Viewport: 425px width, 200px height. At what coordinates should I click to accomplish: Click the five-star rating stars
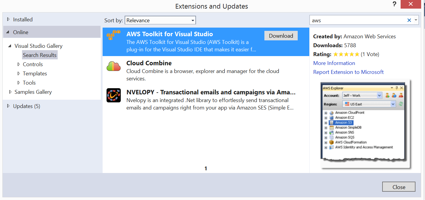346,54
